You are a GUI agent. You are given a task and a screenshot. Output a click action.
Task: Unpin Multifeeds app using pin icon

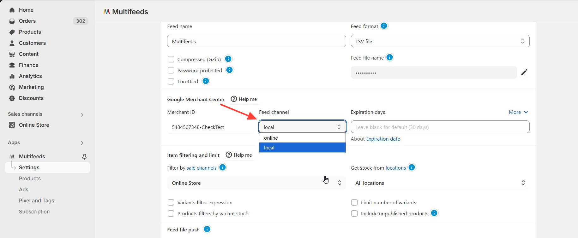[x=84, y=157]
